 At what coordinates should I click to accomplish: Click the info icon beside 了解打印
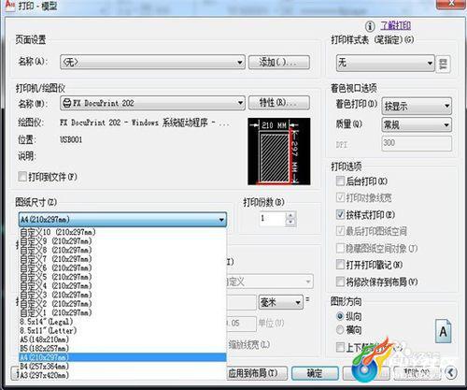click(370, 26)
